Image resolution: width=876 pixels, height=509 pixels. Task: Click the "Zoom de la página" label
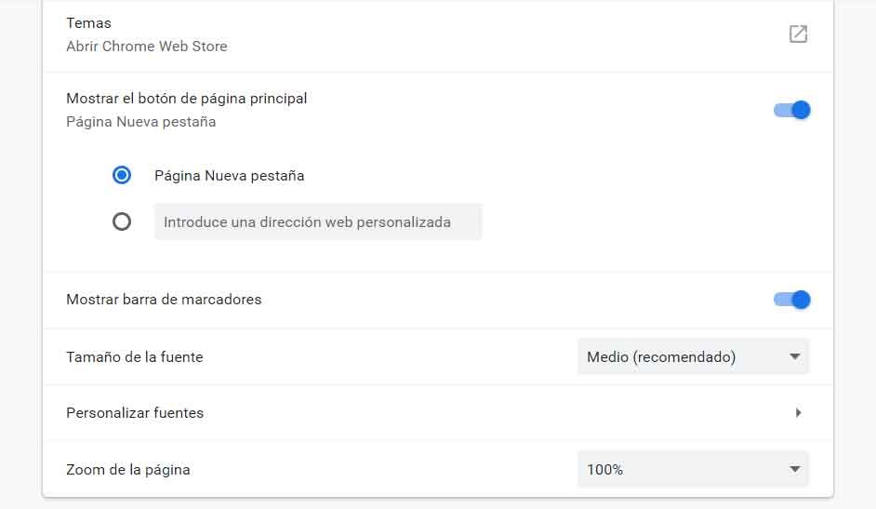(x=127, y=469)
